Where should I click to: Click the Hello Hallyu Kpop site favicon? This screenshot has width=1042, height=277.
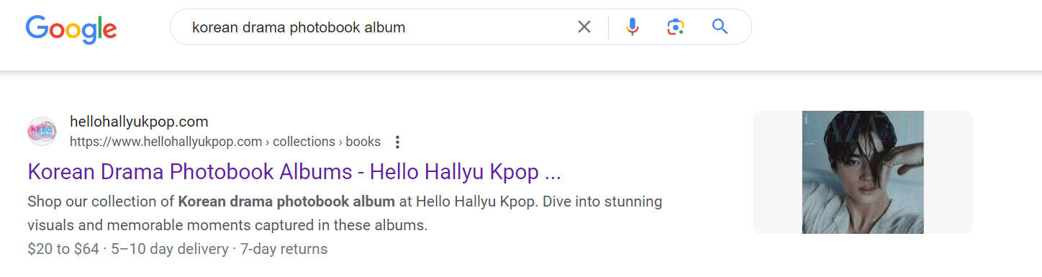pos(42,131)
